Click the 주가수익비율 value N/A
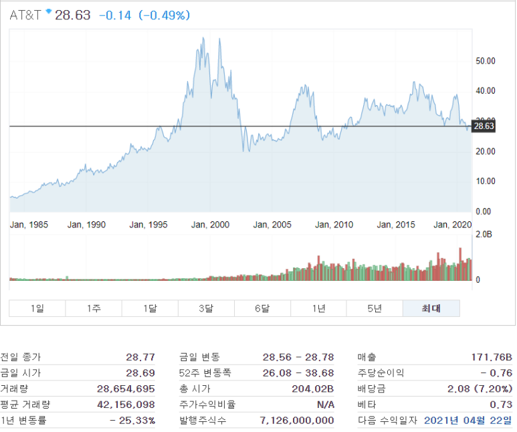The image size is (517, 432). coord(326,405)
